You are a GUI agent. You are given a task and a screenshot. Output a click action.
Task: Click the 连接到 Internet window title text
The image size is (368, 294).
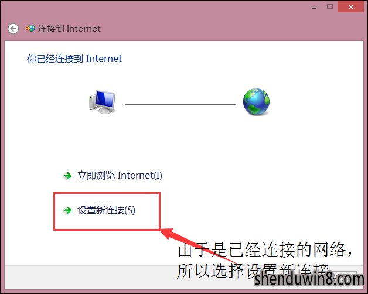pyautogui.click(x=69, y=29)
